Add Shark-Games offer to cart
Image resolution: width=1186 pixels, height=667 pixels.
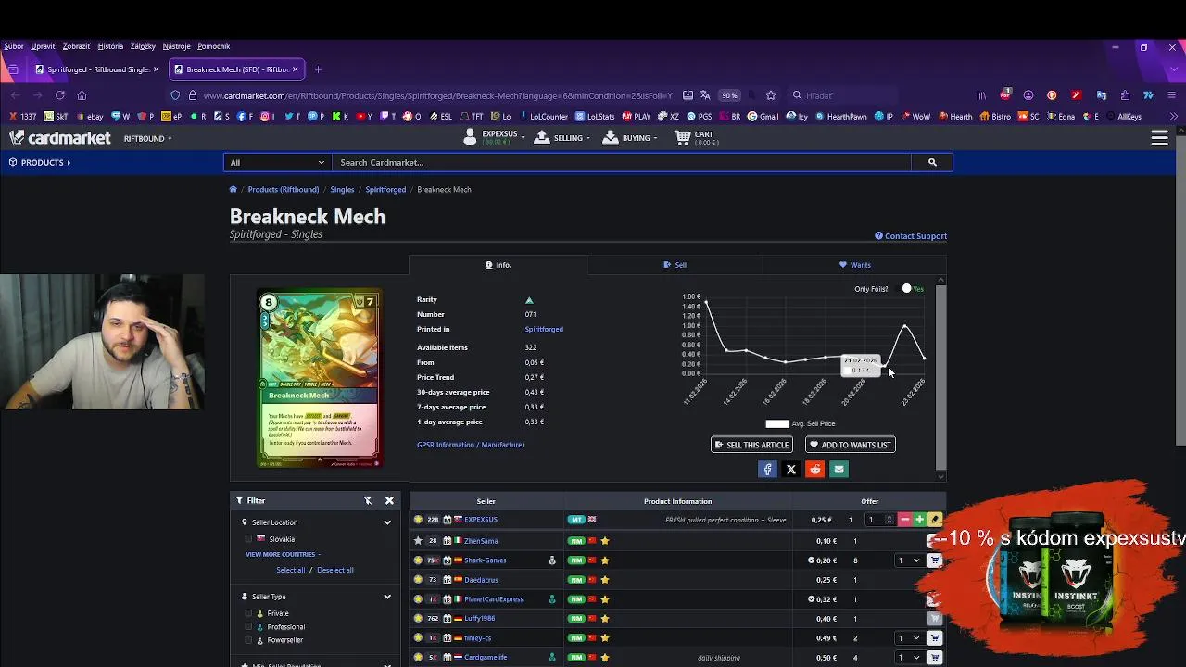(x=935, y=560)
